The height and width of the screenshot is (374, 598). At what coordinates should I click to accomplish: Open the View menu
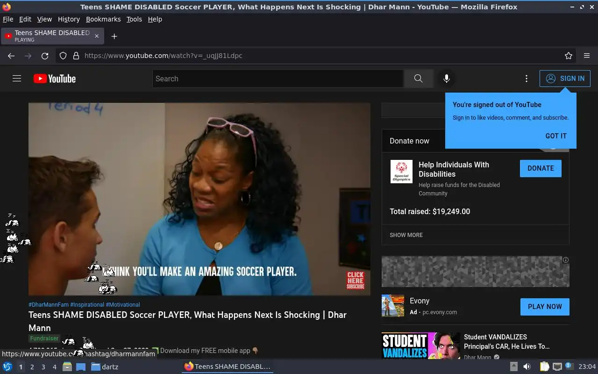(x=44, y=19)
